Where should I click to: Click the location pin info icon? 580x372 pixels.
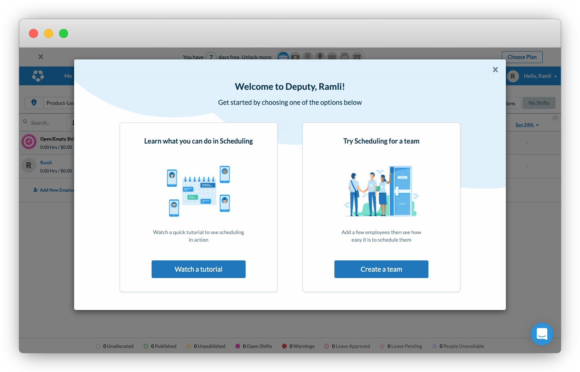[x=34, y=103]
